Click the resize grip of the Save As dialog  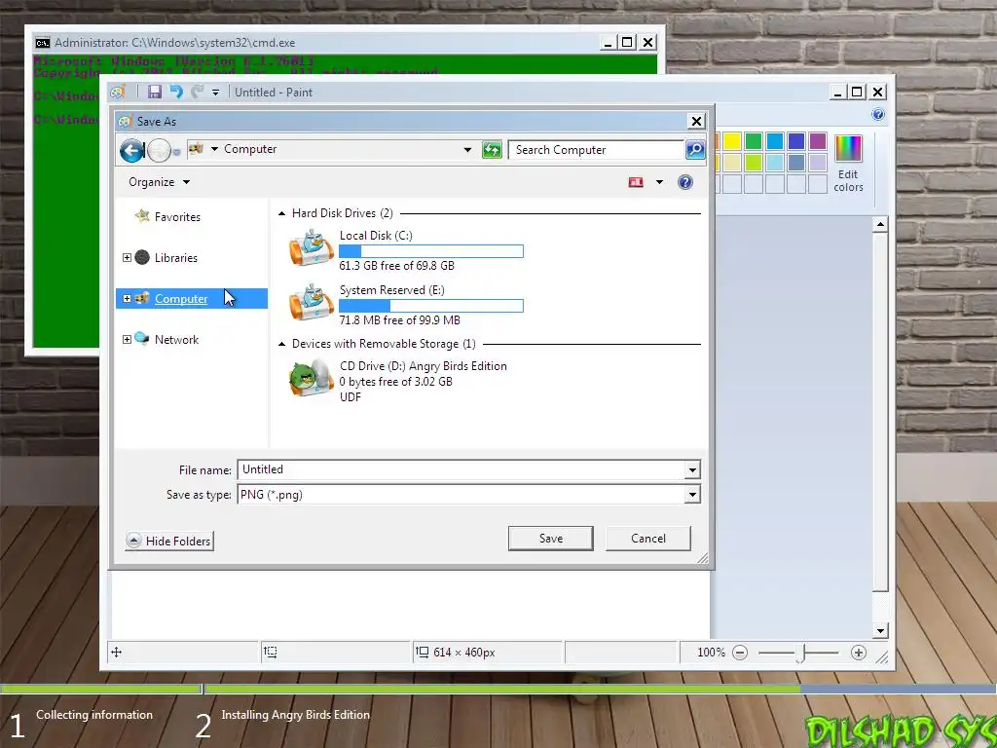tap(703, 558)
